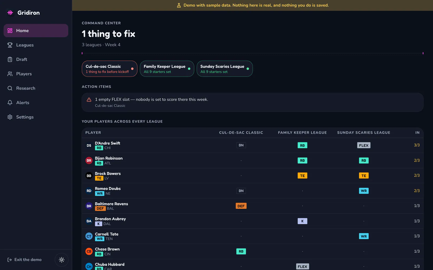Click the Players people icon
Image resolution: width=433 pixels, height=270 pixels.
pyautogui.click(x=10, y=74)
